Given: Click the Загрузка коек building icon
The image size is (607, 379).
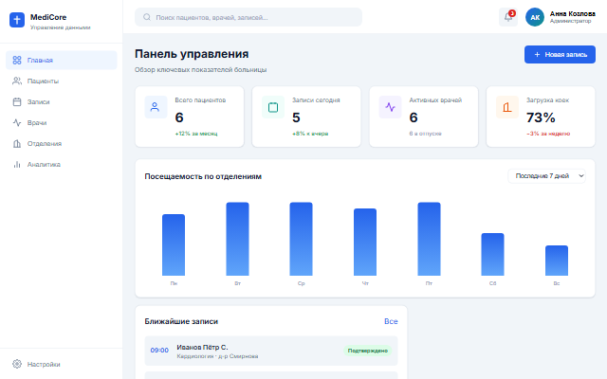Looking at the screenshot, I should click(x=507, y=107).
